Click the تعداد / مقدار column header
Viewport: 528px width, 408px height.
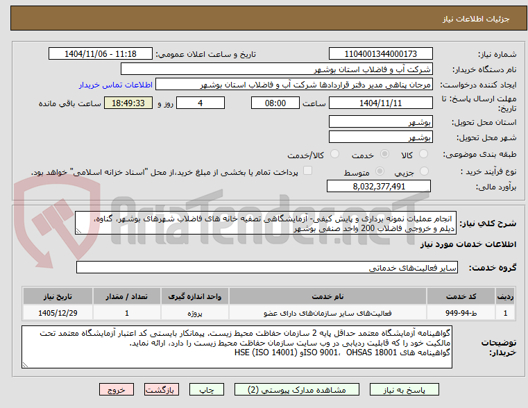126,296
